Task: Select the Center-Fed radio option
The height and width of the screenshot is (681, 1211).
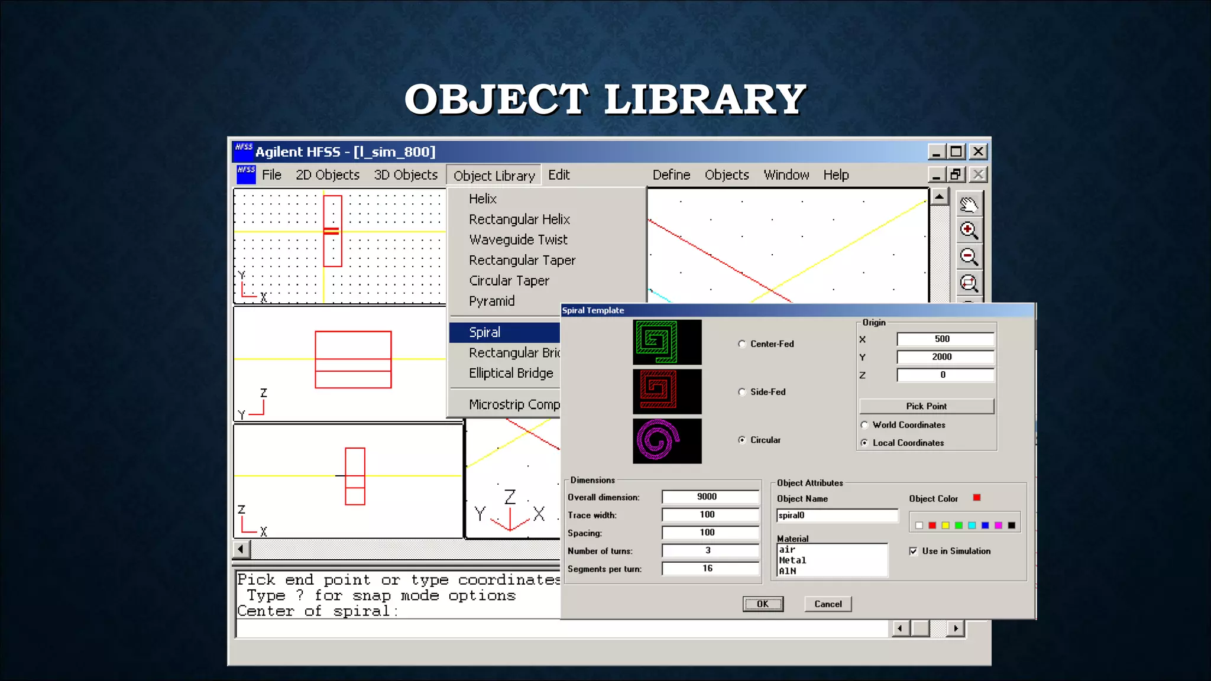Action: pyautogui.click(x=742, y=344)
